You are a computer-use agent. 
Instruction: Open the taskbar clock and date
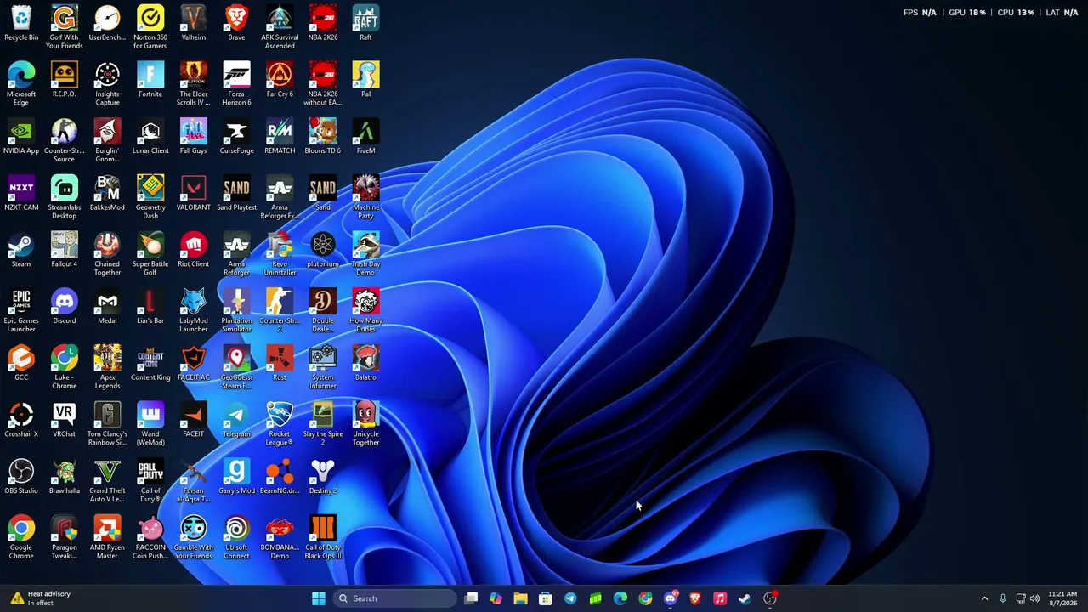tap(1062, 598)
